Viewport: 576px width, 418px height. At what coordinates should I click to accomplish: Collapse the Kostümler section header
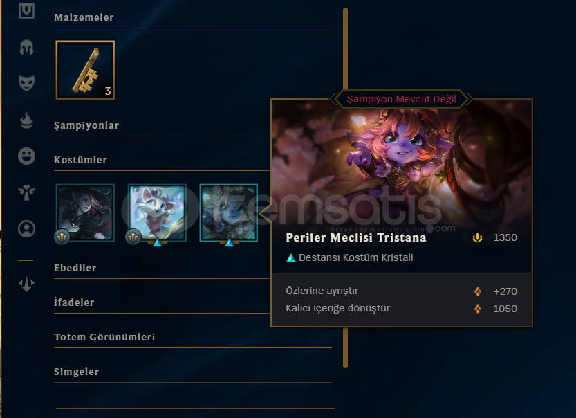80,160
